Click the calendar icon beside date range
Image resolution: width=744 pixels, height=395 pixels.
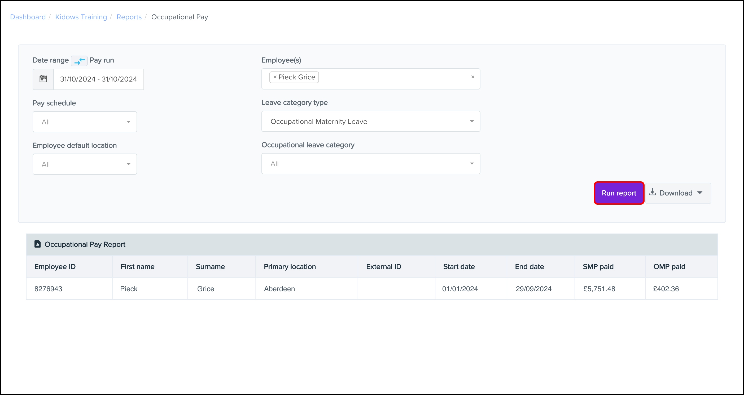point(43,79)
